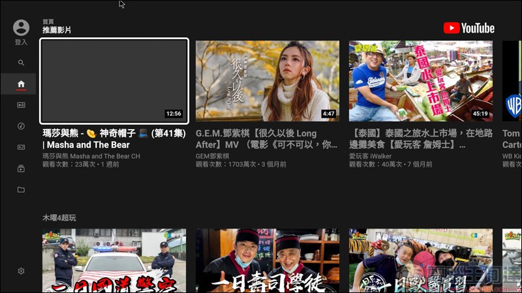522x293 pixels.
Task: Click the YouTube logo
Action: 468,28
